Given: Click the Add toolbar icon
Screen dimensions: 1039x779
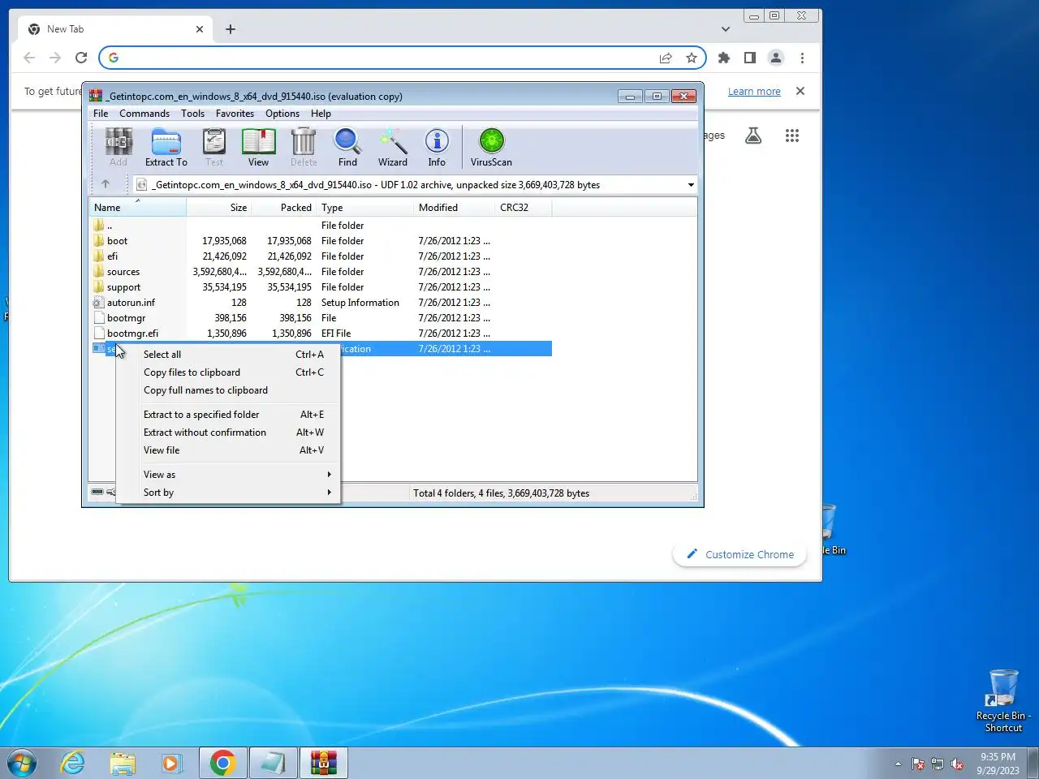Looking at the screenshot, I should point(119,148).
